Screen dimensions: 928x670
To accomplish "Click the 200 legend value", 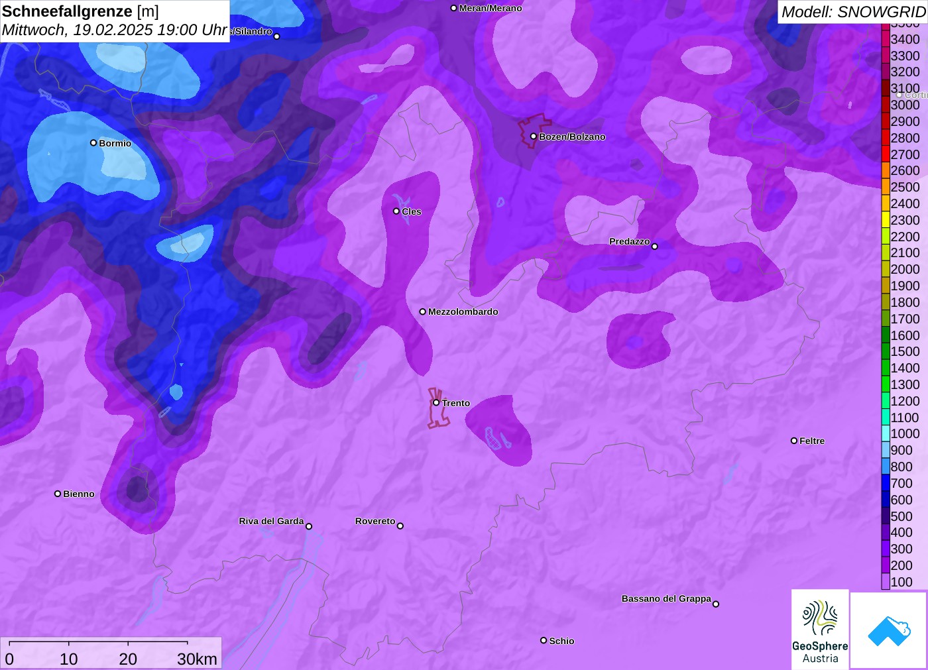I will 901,565.
